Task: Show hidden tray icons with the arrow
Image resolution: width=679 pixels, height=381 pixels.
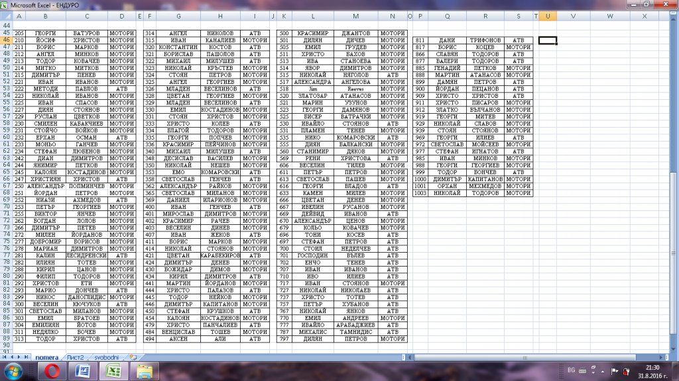Action: pos(602,372)
